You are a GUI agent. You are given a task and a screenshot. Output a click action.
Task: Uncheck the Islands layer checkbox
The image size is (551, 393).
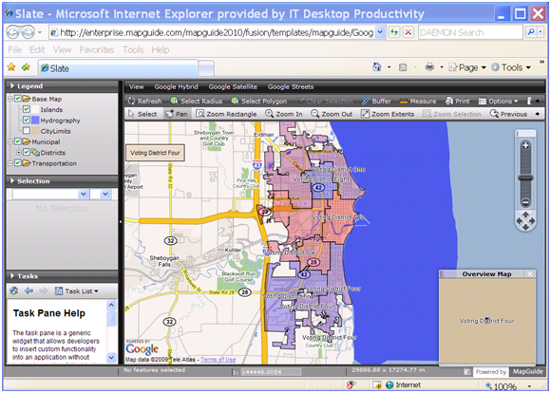point(27,109)
